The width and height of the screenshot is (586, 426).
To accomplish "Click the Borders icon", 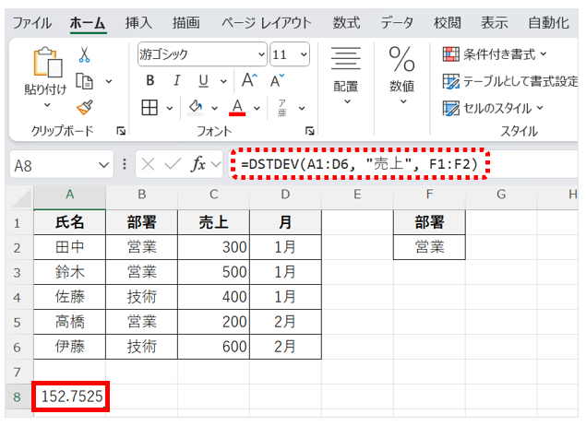I will [149, 107].
